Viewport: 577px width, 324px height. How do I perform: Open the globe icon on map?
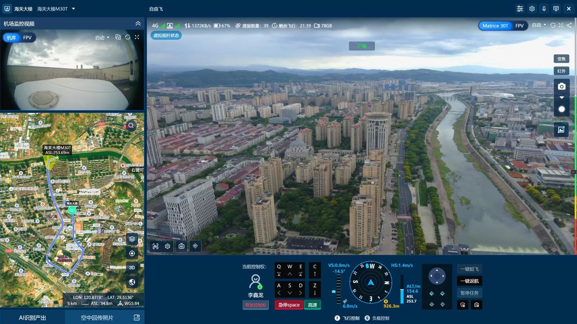click(132, 282)
